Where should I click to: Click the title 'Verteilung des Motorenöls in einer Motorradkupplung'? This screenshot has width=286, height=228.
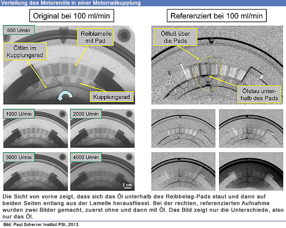pyautogui.click(x=71, y=3)
